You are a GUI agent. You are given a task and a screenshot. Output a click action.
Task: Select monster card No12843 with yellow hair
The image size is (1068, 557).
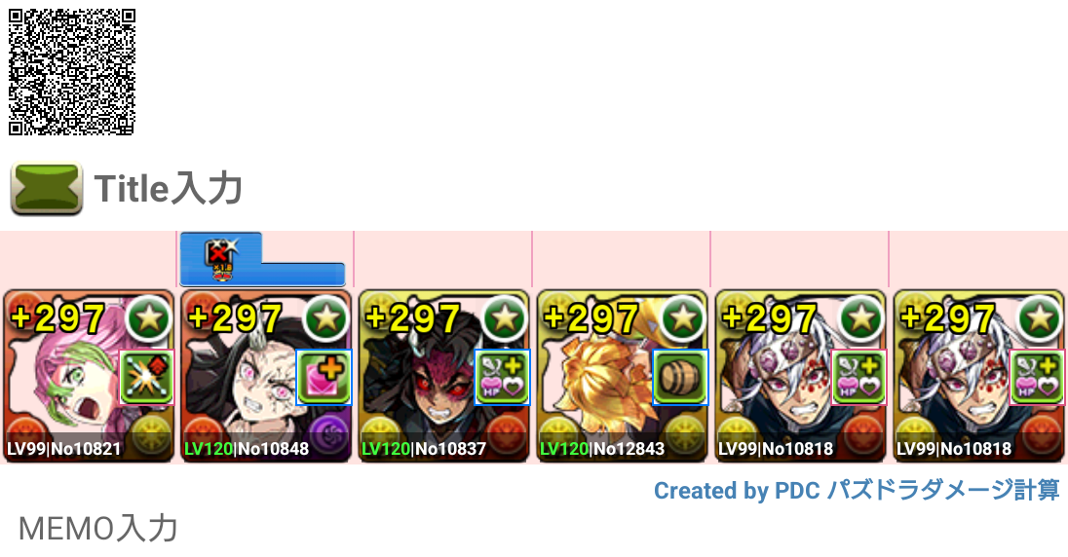pos(623,376)
